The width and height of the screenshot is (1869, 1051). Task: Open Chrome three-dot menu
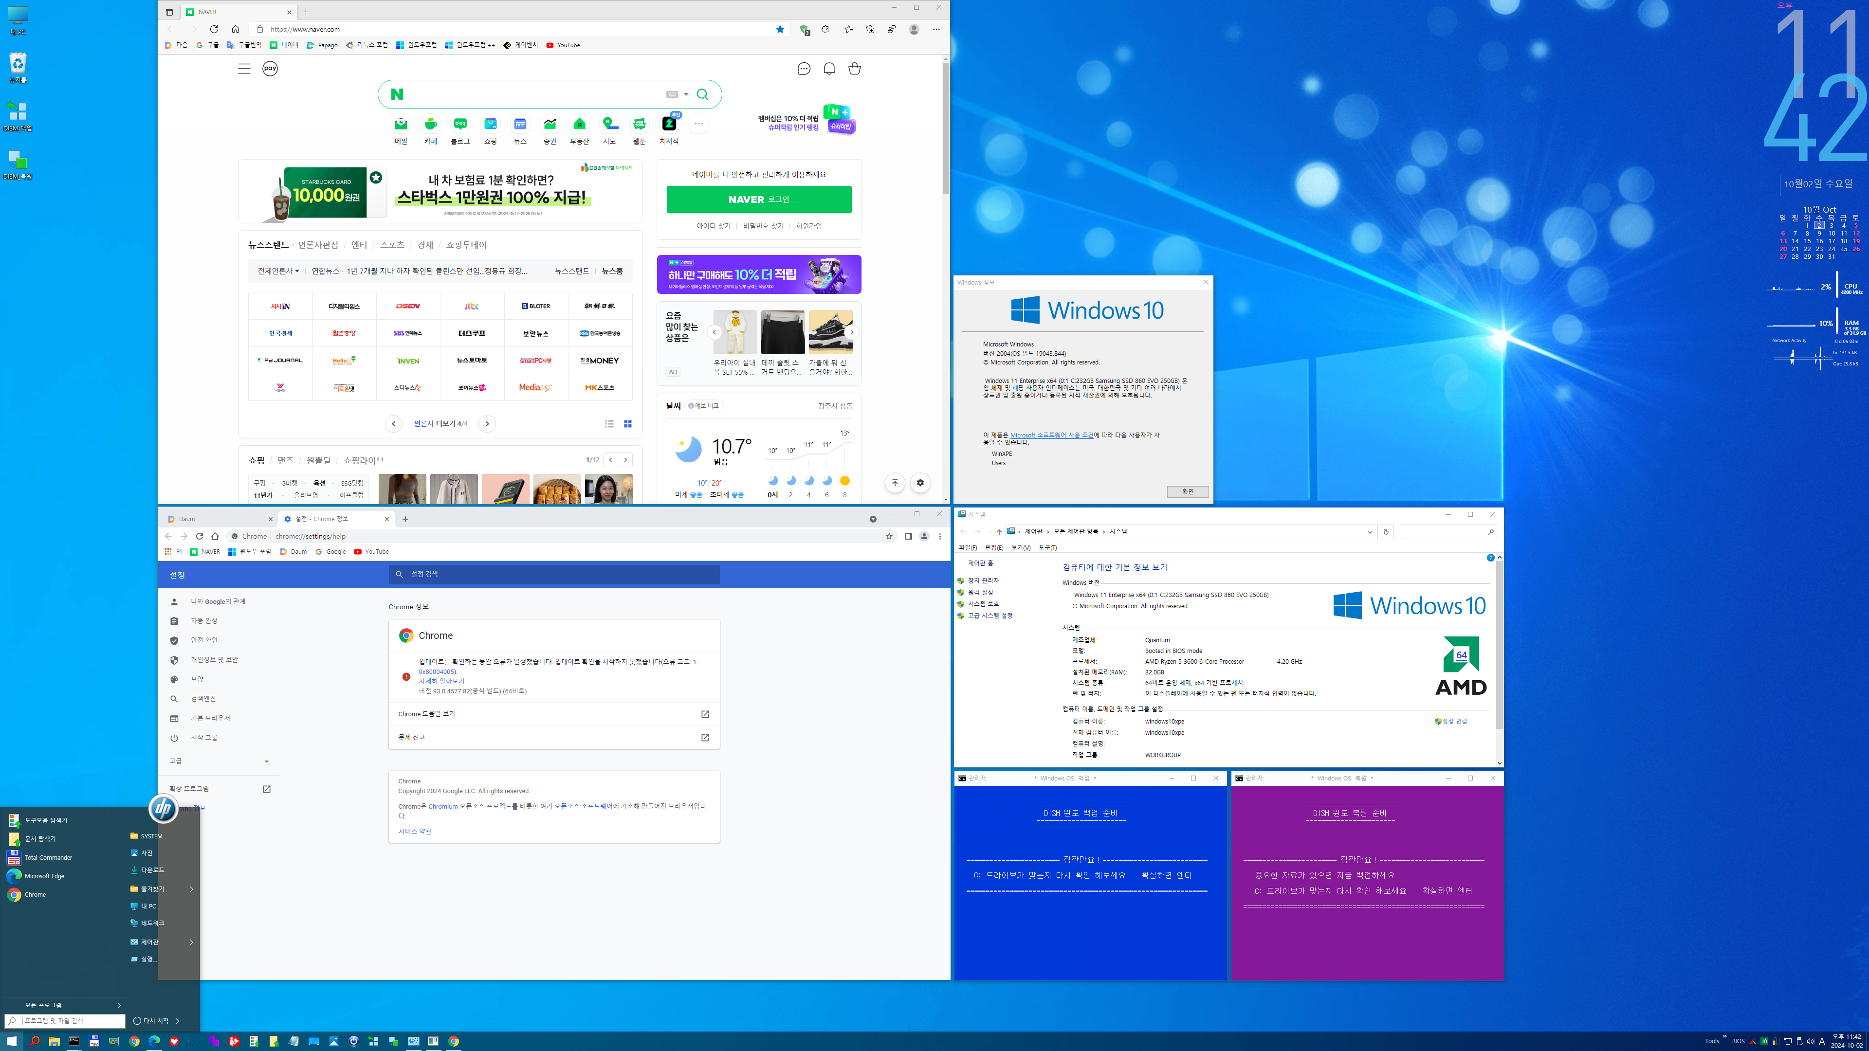point(939,536)
